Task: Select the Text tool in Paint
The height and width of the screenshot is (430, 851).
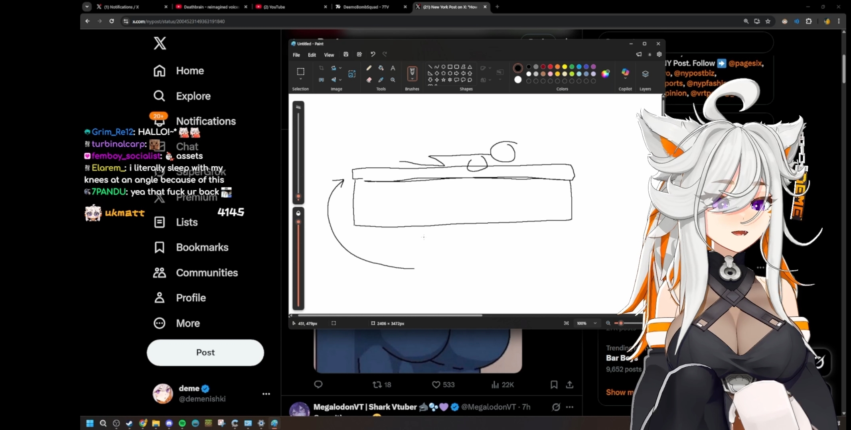Action: tap(393, 68)
